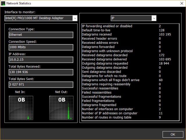Click the arrow beside Intel(R) PRO/1000 adapter

tap(75, 18)
